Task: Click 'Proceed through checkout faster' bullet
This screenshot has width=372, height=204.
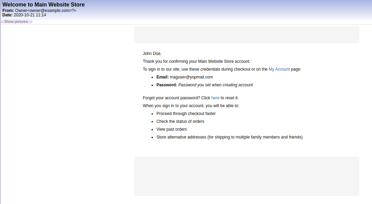Action: coord(186,114)
